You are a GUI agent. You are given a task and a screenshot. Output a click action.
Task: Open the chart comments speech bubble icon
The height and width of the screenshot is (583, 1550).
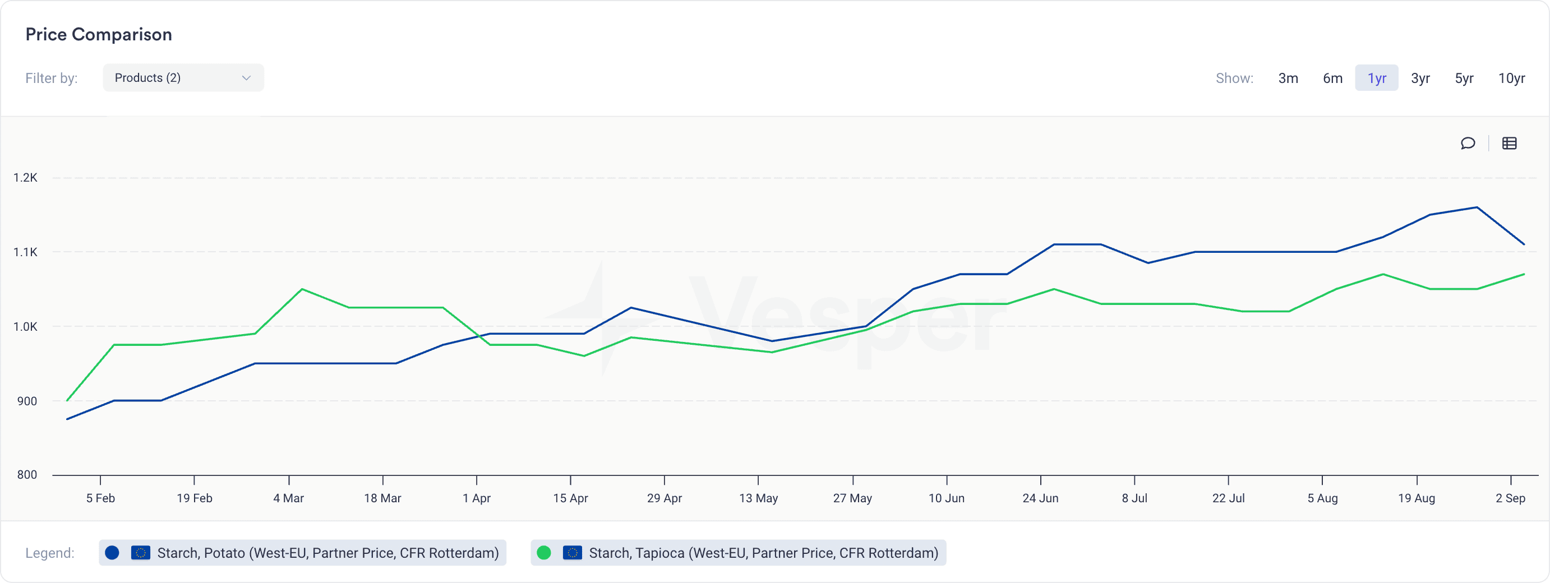click(x=1468, y=143)
